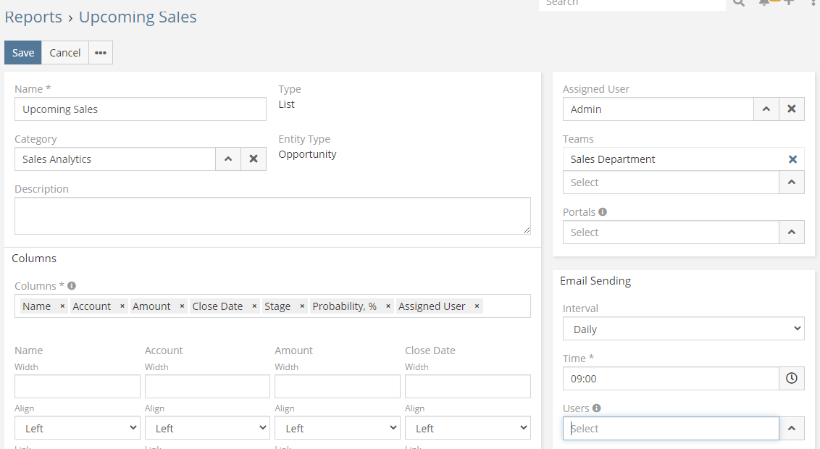The width and height of the screenshot is (820, 449).
Task: Click the info icon next to Portals
Action: [x=603, y=212]
